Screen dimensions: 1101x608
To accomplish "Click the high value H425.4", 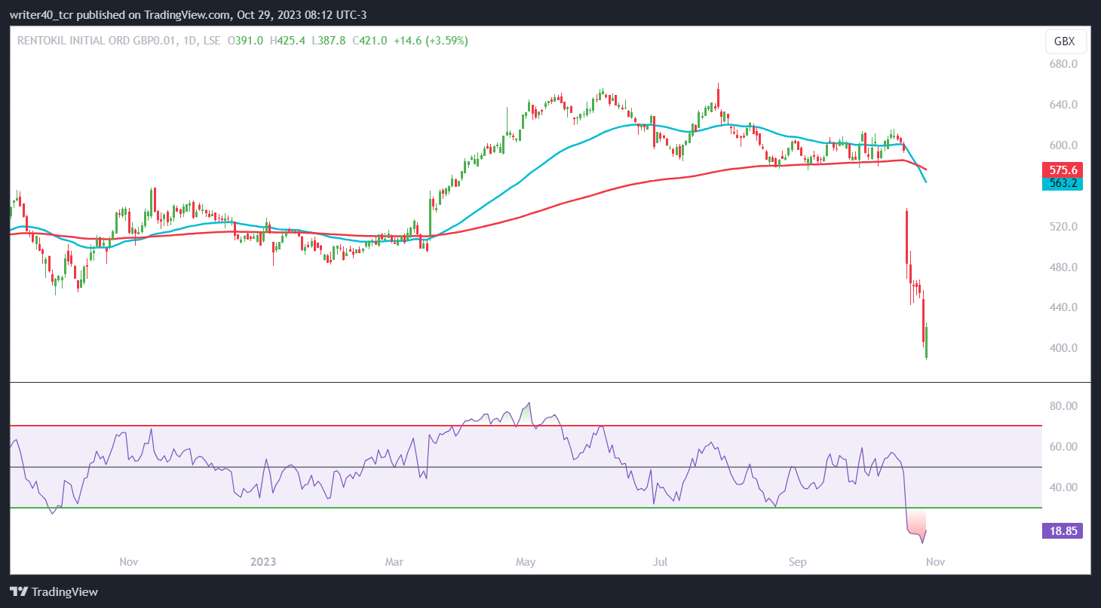I will pos(287,41).
